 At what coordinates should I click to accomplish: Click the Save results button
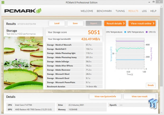[x=75, y=23]
